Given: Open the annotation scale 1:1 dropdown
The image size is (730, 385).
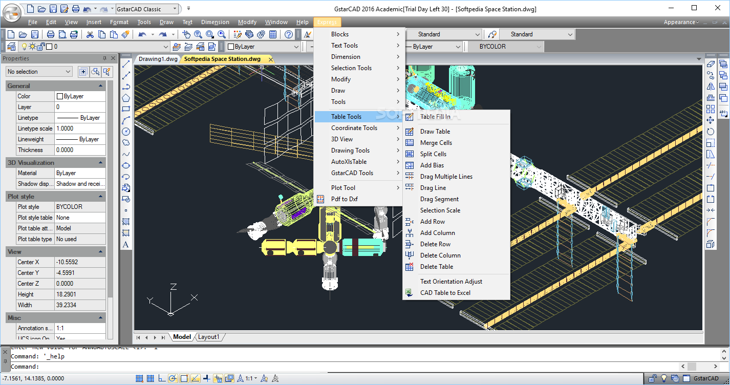Looking at the screenshot, I should (251, 379).
